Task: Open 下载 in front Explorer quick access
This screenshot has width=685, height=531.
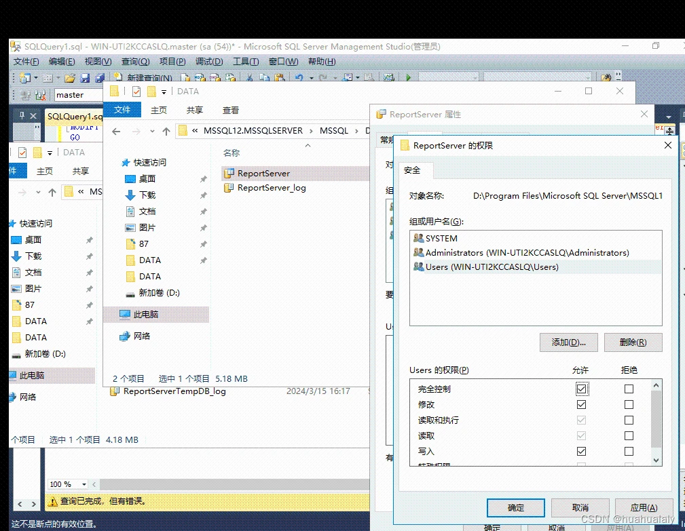Action: coord(147,195)
